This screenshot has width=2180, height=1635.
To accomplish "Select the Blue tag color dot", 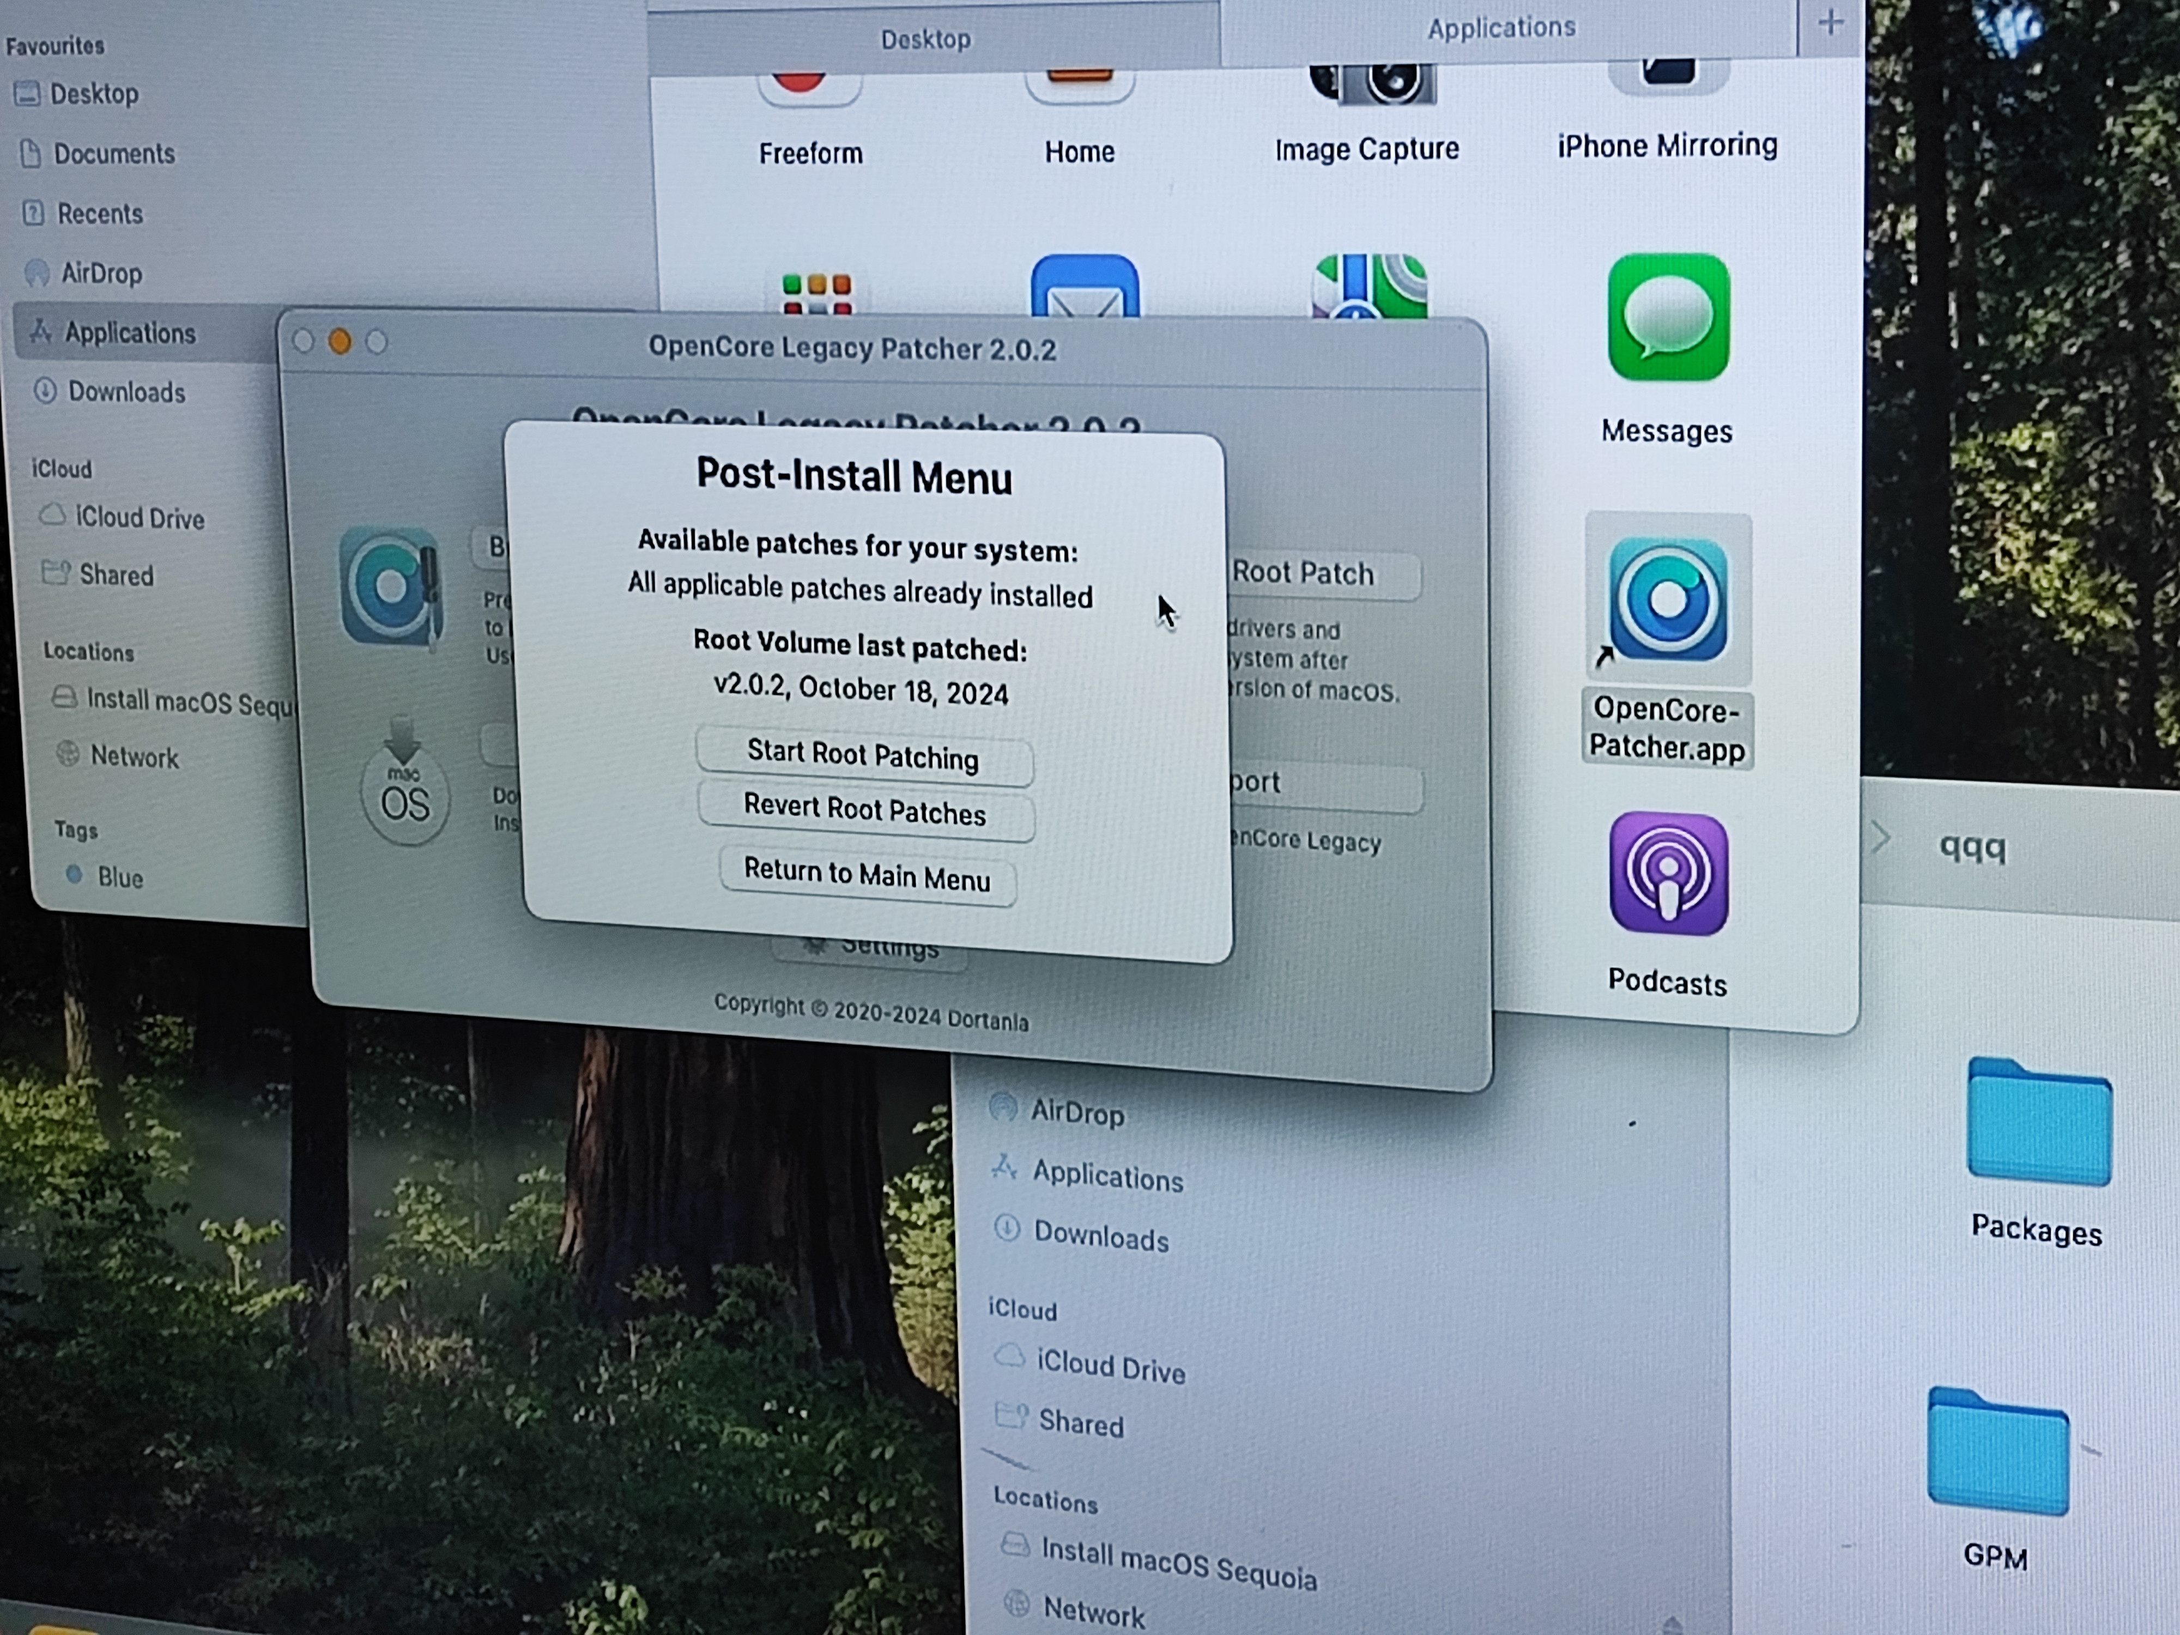I will [76, 876].
